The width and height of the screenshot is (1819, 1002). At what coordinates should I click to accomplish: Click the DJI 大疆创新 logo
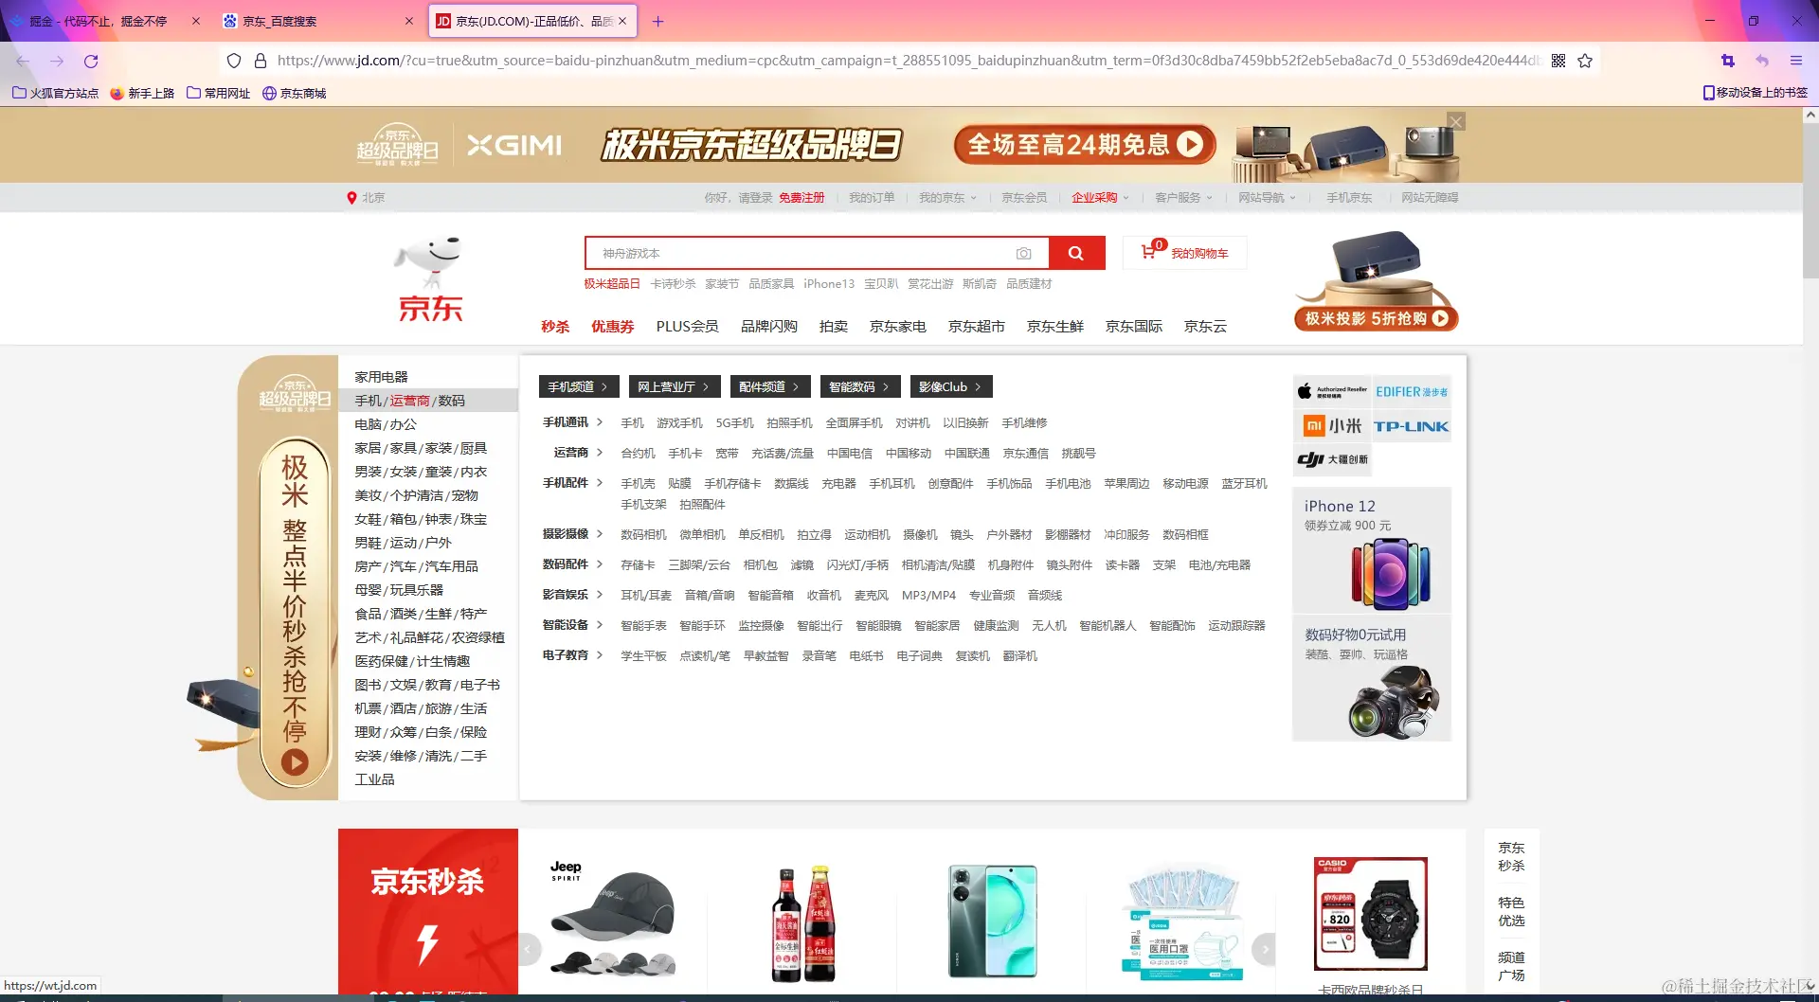click(x=1332, y=459)
